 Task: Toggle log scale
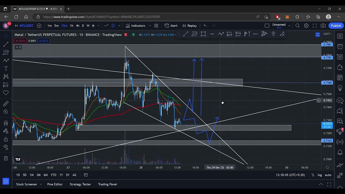click(320, 175)
